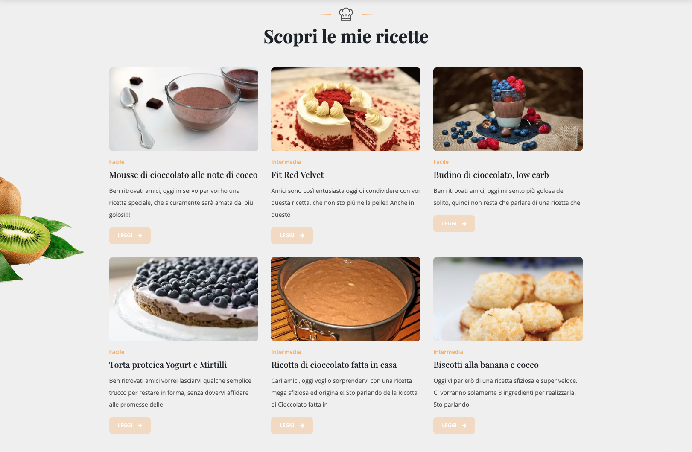Click LEGGI button under Torta proteica Yogurt
This screenshot has height=452, width=692.
click(130, 426)
